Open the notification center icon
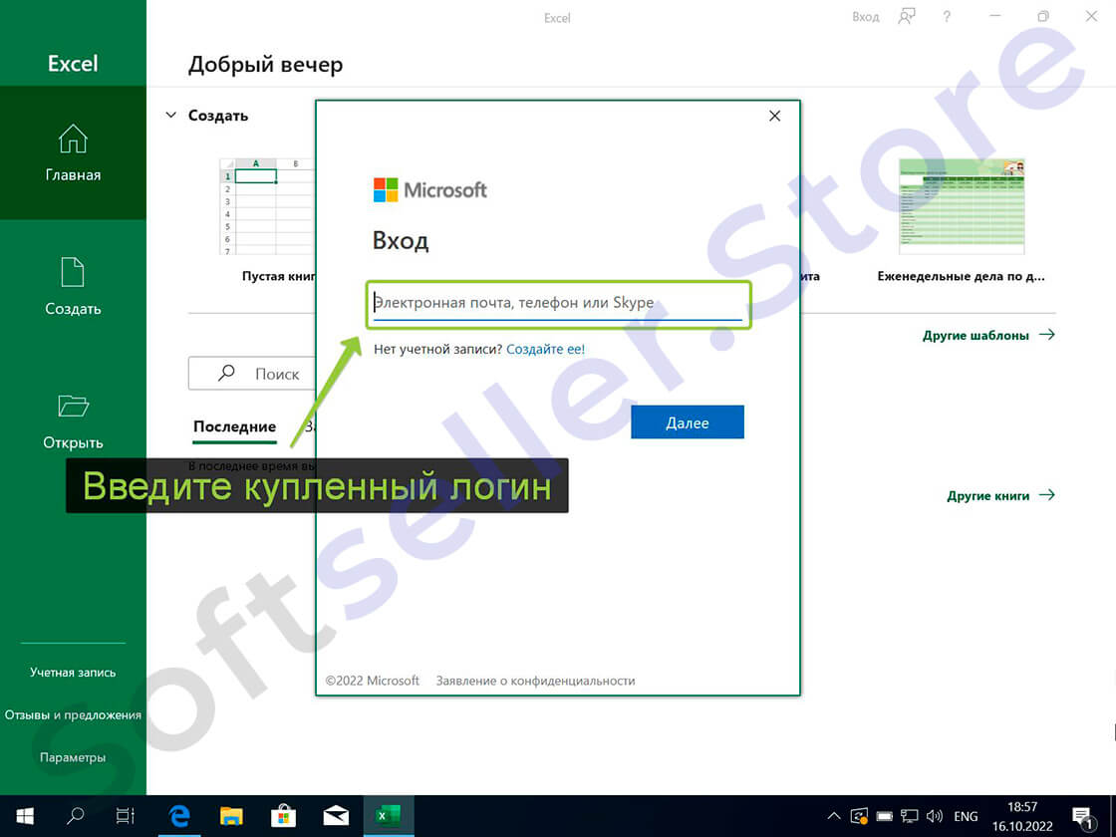Screen dimensions: 1116x837 (x=1083, y=815)
